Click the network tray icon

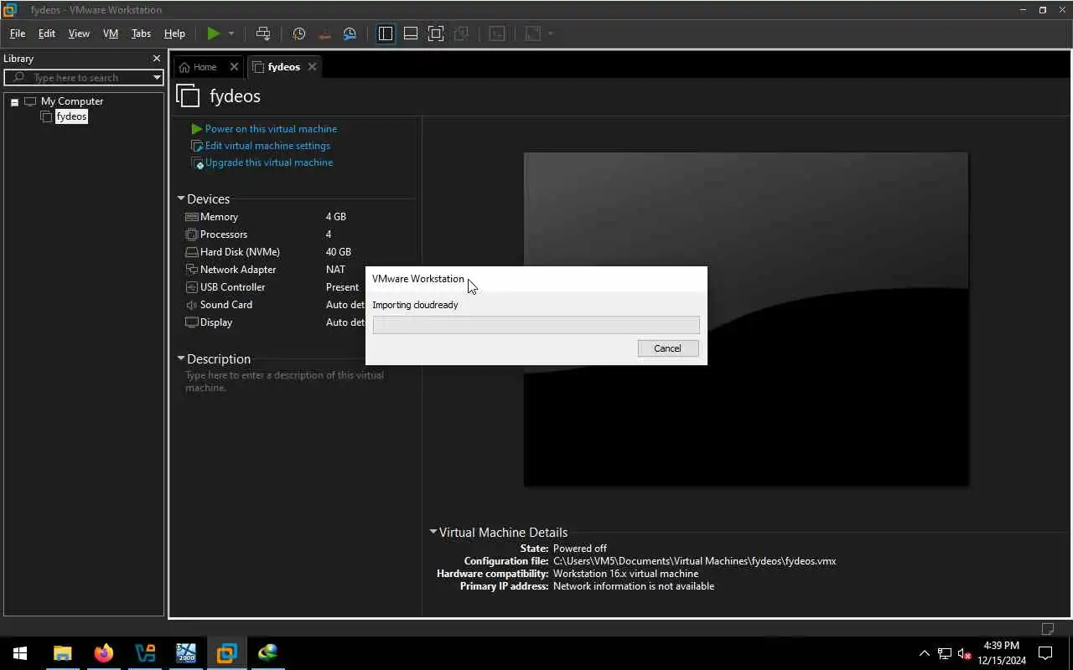pos(945,653)
